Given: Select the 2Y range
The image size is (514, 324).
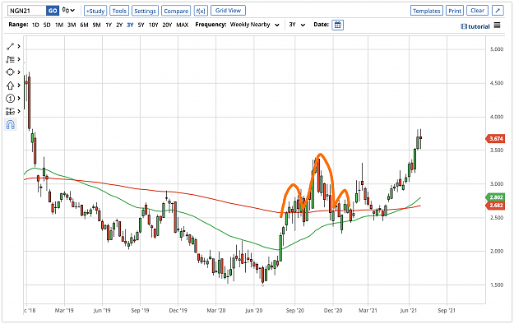Looking at the screenshot, I should [119, 25].
